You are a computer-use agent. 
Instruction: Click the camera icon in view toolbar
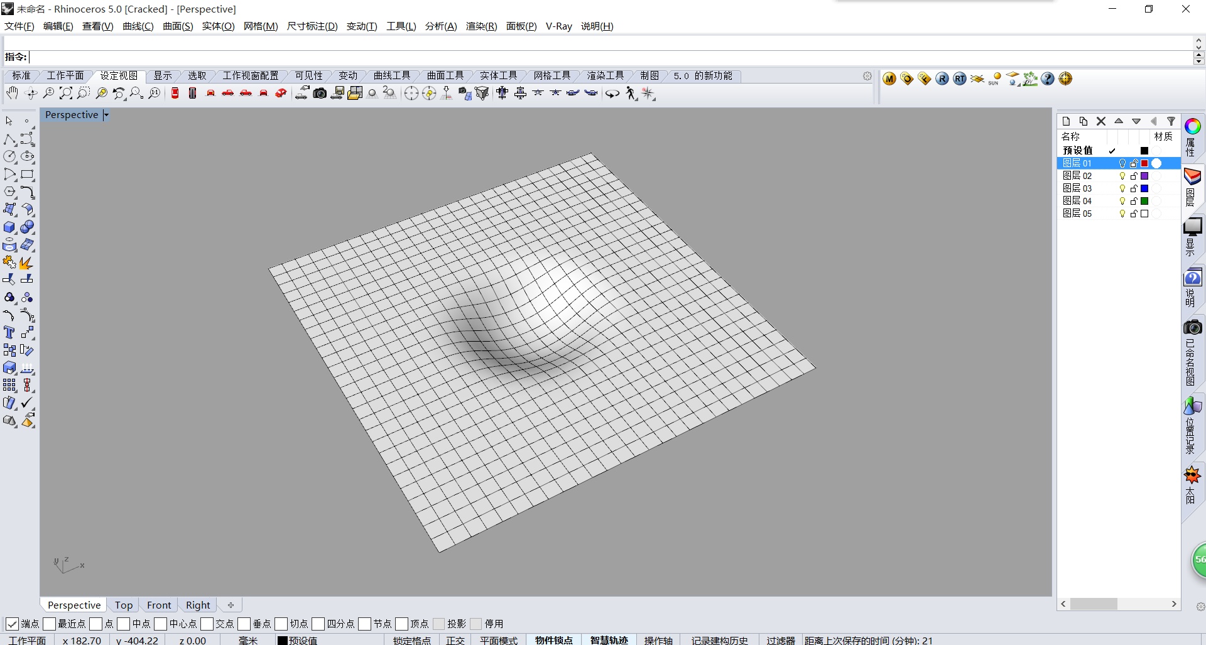point(320,94)
